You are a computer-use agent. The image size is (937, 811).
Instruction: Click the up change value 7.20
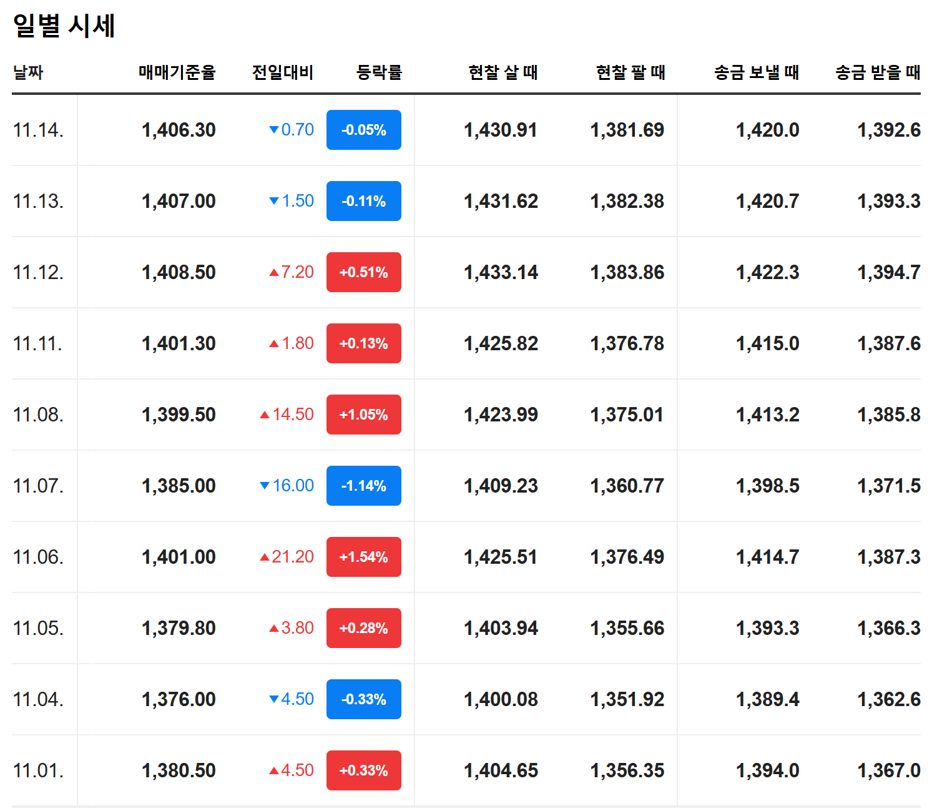(292, 272)
